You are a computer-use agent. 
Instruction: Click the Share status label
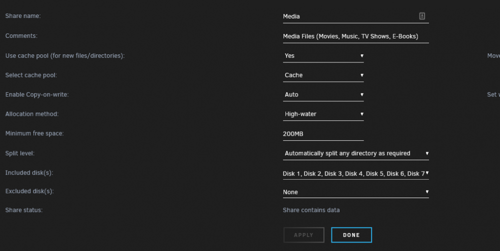point(24,210)
